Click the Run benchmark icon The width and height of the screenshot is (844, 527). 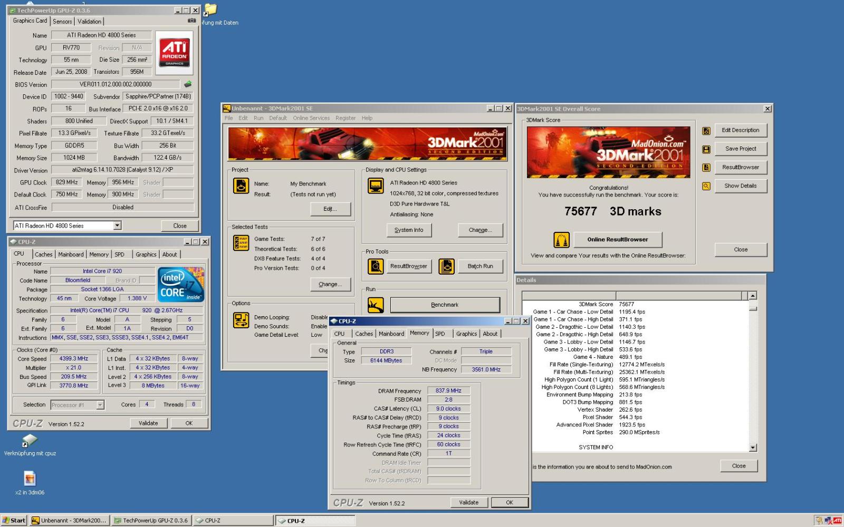[x=376, y=305]
